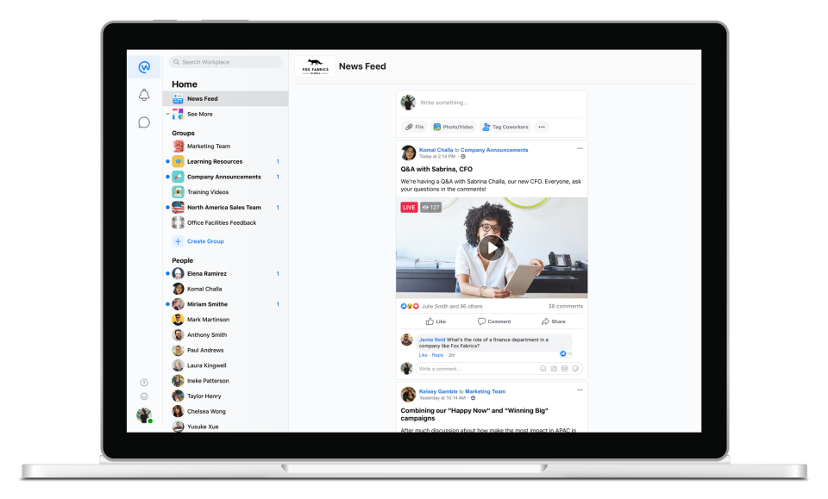Select News Feed in the sidebar

tap(202, 98)
